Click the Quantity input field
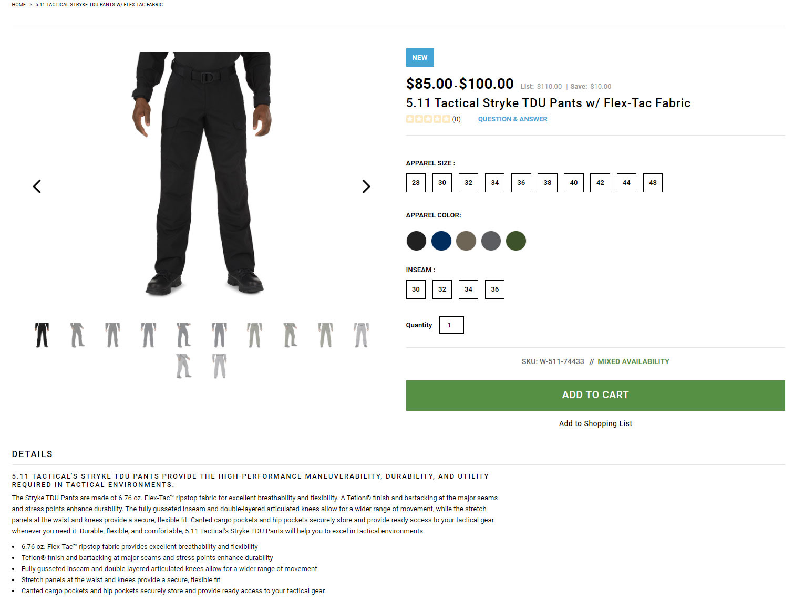 pyautogui.click(x=451, y=325)
